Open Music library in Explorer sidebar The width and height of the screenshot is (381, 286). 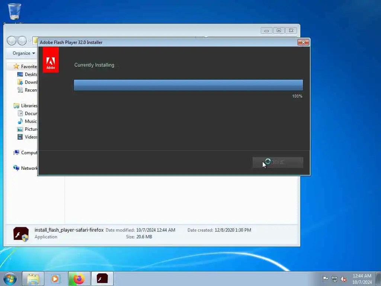pos(31,121)
